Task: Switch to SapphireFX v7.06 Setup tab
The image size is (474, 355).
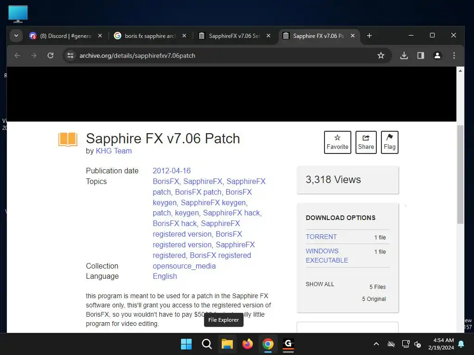Action: click(234, 36)
